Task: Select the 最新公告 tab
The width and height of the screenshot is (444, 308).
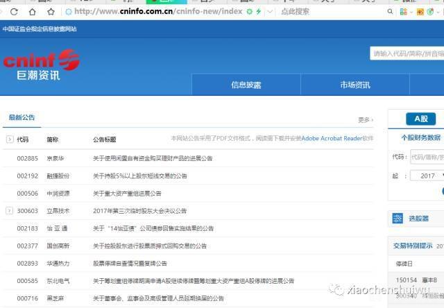Action: (x=22, y=118)
